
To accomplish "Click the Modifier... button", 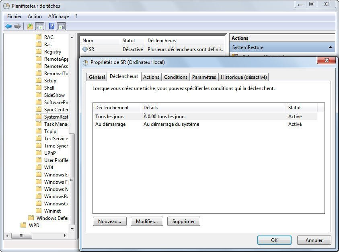I will 147,221.
